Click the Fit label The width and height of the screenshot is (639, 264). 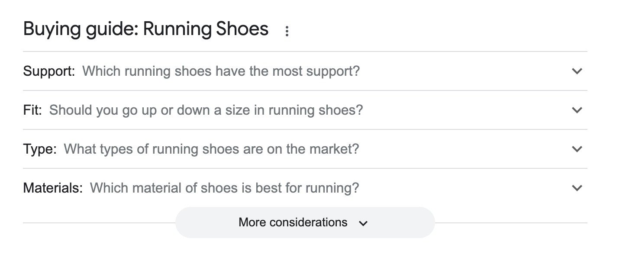(33, 110)
